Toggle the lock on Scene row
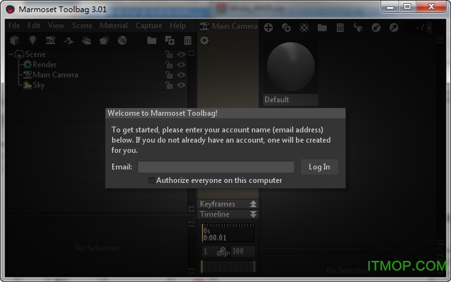The height and width of the screenshot is (282, 451). tap(169, 54)
